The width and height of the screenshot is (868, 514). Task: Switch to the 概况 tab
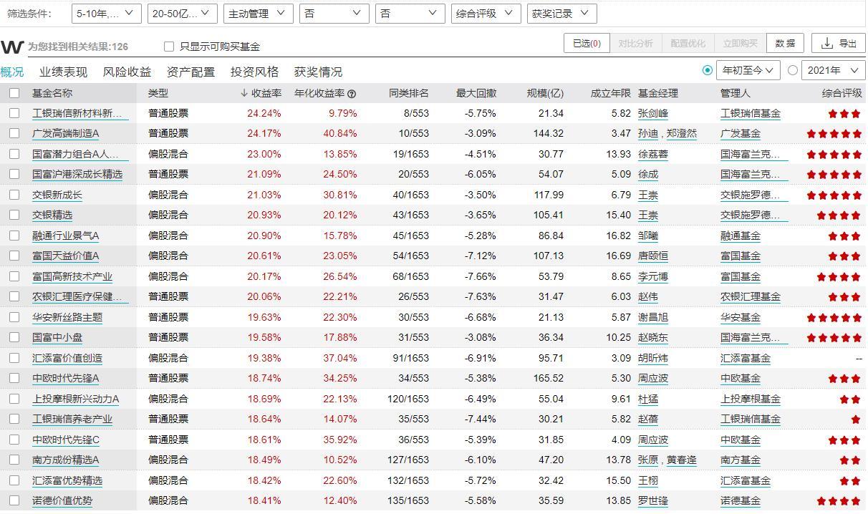(12, 72)
